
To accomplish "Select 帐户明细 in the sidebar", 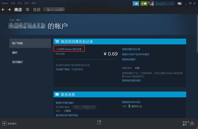I will tap(30, 43).
